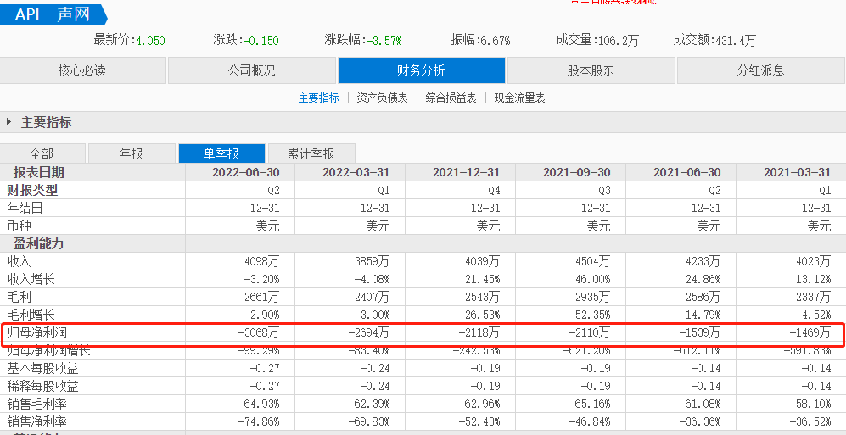Switch to 年报 report filter

[x=131, y=153]
